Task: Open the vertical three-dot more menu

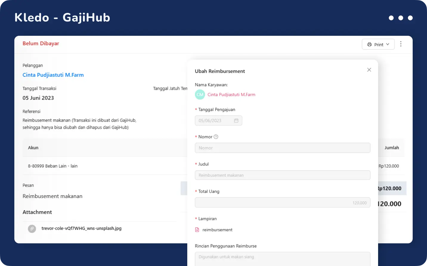Action: pyautogui.click(x=401, y=44)
